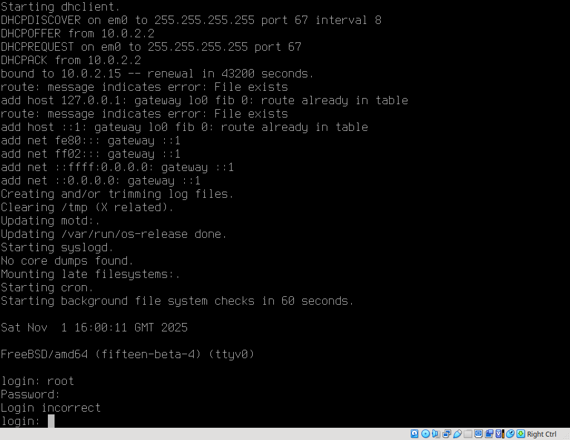The width and height of the screenshot is (570, 440).
Task: Click the 'Login incorrect' message
Action: point(51,408)
